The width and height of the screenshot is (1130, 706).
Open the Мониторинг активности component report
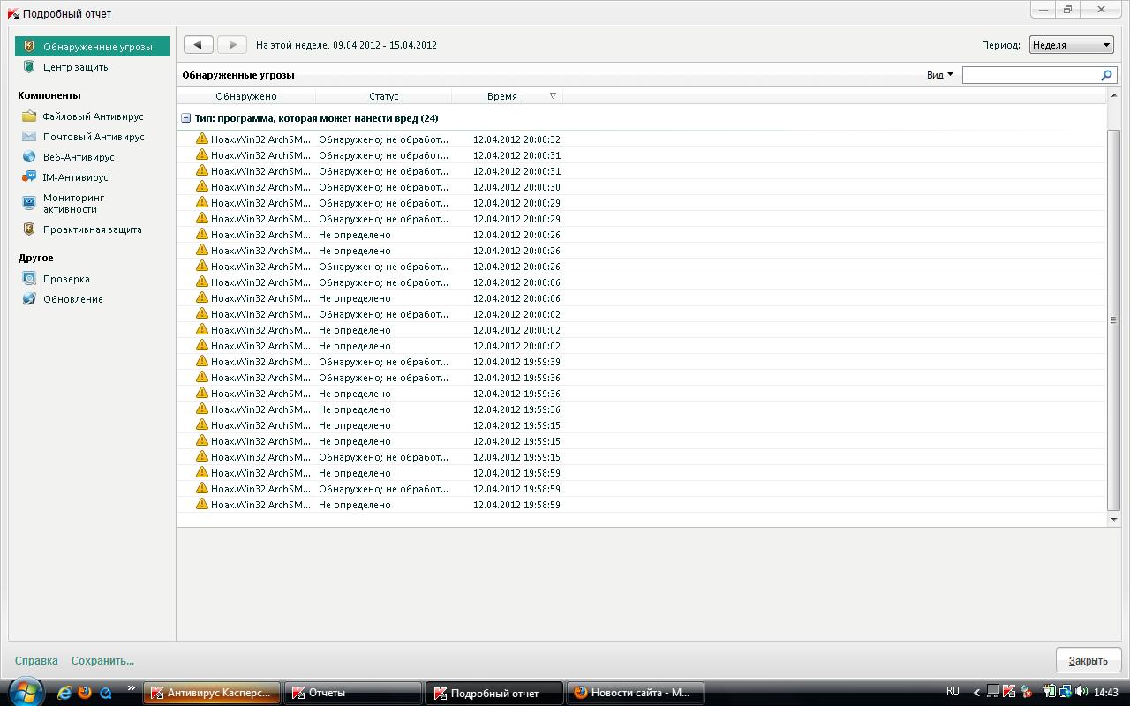click(73, 203)
